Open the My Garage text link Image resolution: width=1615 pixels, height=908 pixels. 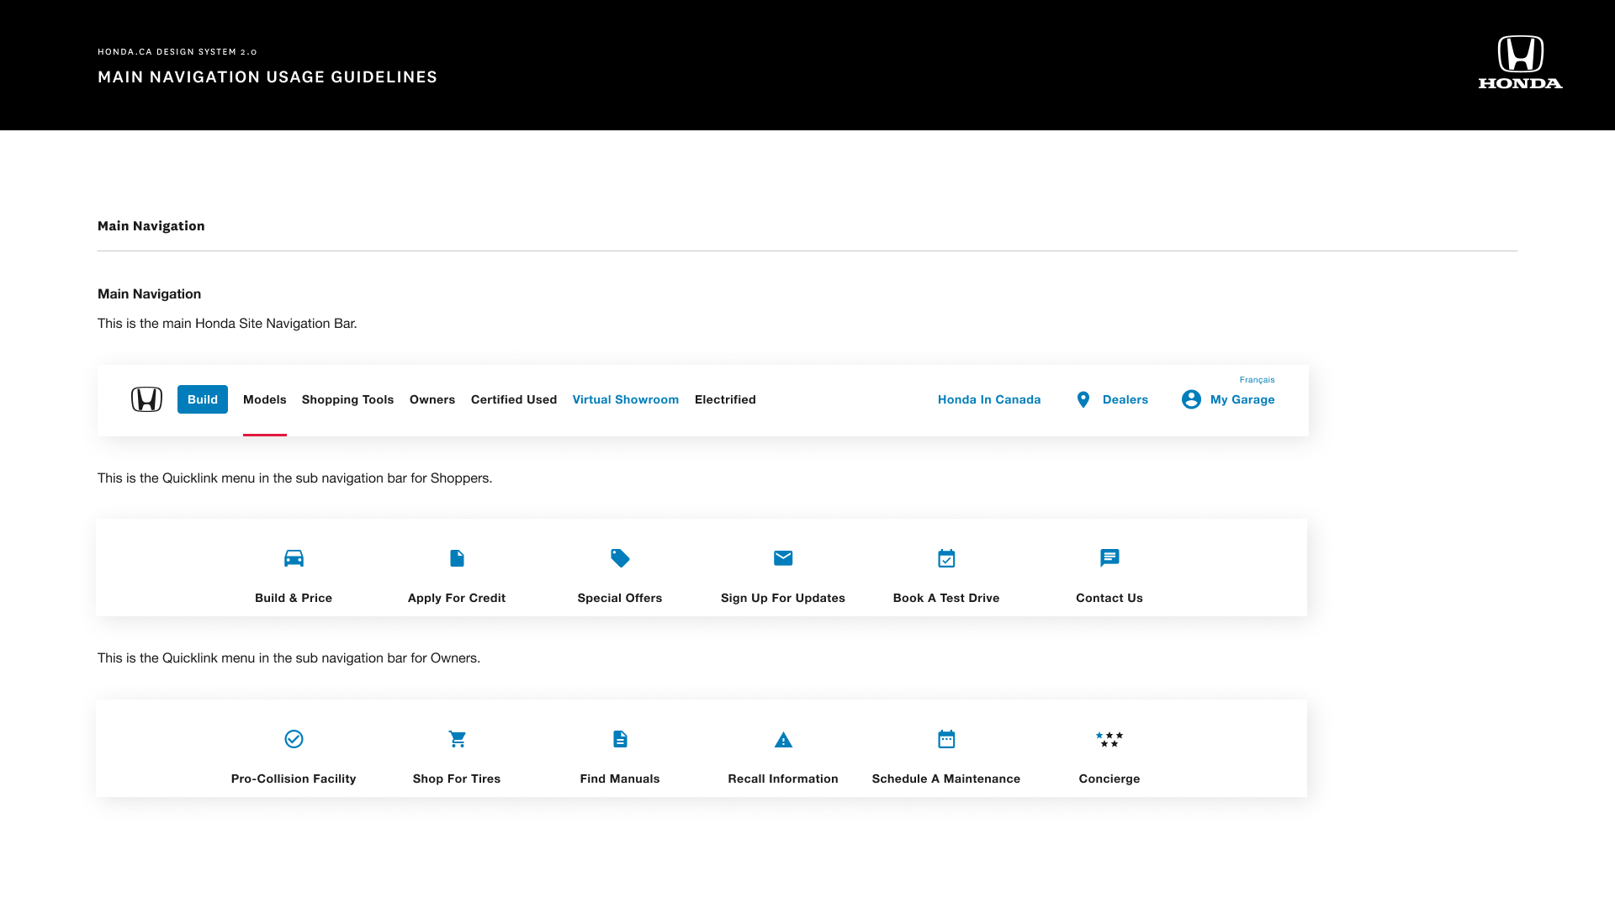coord(1242,399)
